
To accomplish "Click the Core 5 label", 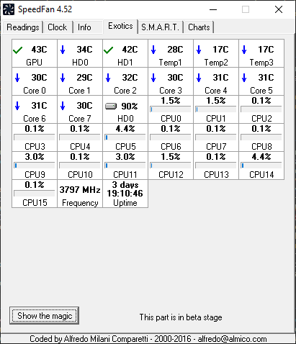I will pos(261,91).
